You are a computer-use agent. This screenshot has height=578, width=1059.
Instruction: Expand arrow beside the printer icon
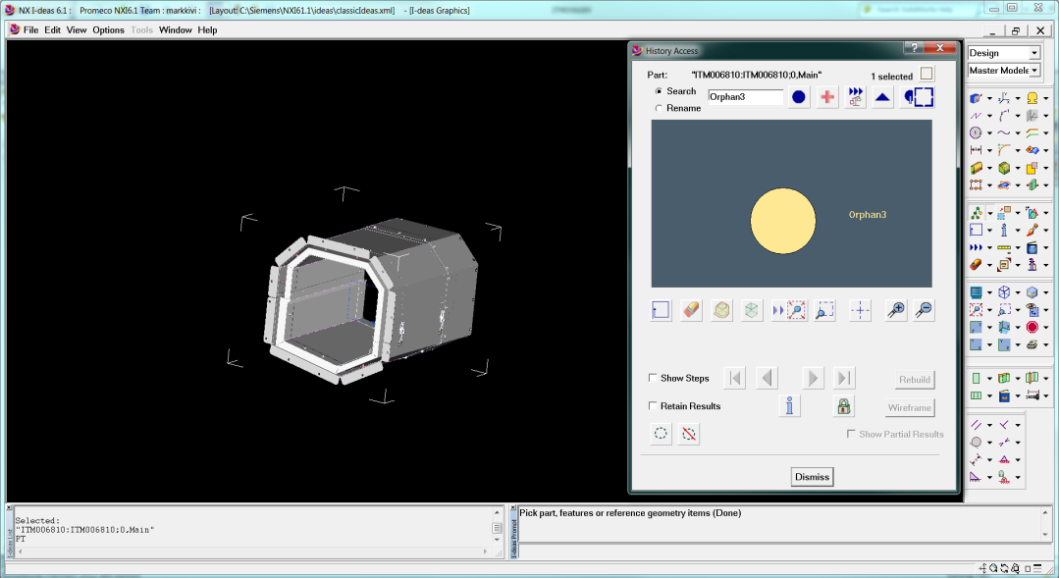tap(1045, 345)
